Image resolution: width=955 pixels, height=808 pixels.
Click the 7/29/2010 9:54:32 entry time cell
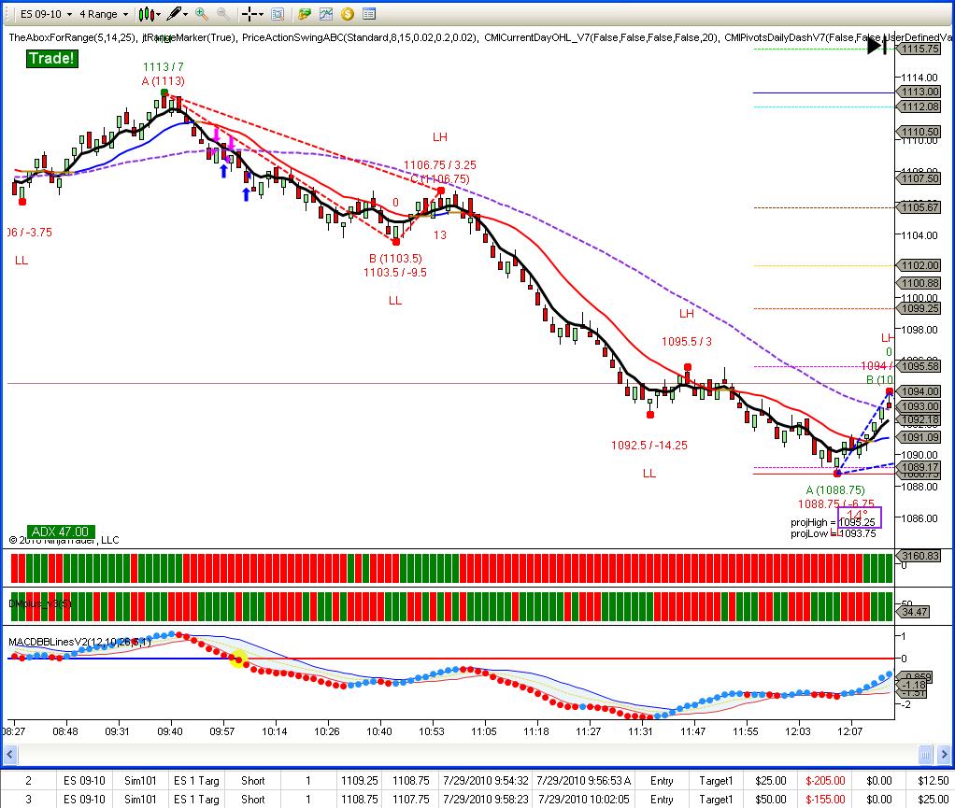coord(485,781)
